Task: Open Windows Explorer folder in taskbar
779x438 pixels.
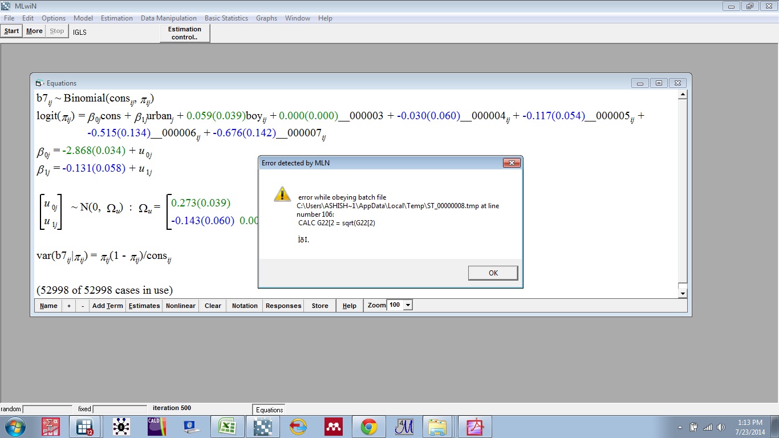Action: 439,427
